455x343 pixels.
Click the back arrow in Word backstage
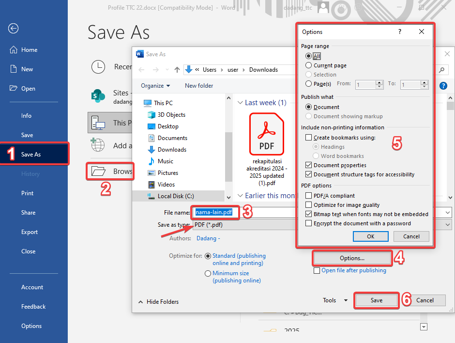click(x=13, y=29)
